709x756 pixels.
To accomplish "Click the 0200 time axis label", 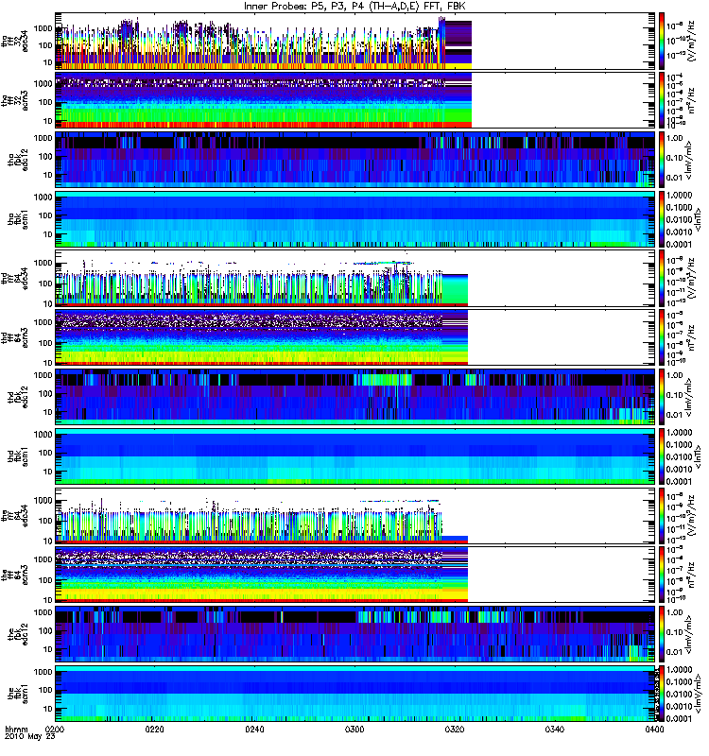I will point(55,730).
